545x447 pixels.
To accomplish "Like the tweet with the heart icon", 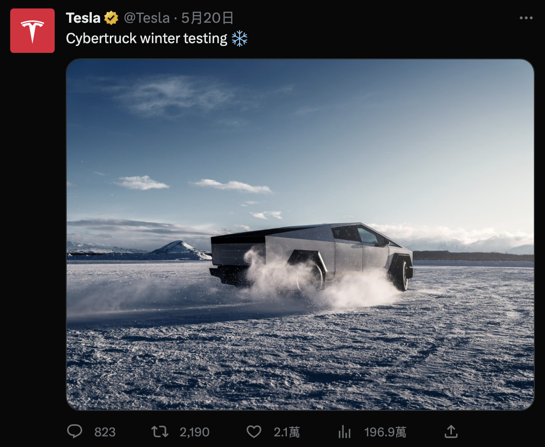I will [253, 432].
